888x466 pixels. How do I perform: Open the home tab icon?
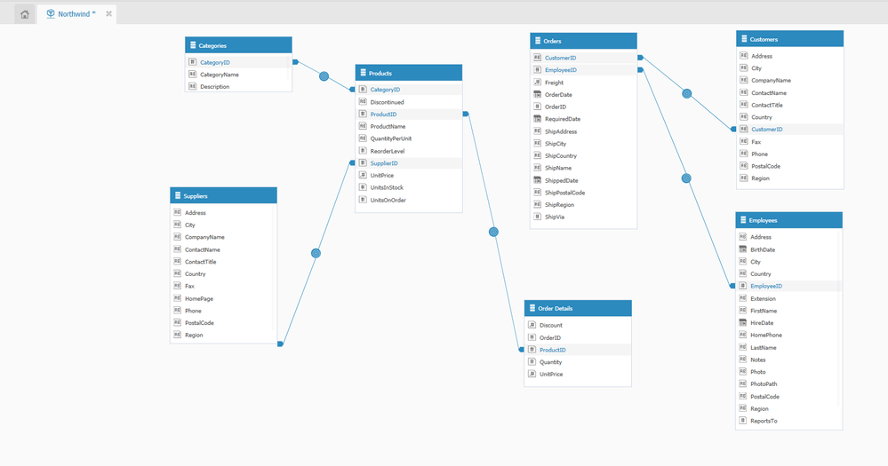pos(24,14)
